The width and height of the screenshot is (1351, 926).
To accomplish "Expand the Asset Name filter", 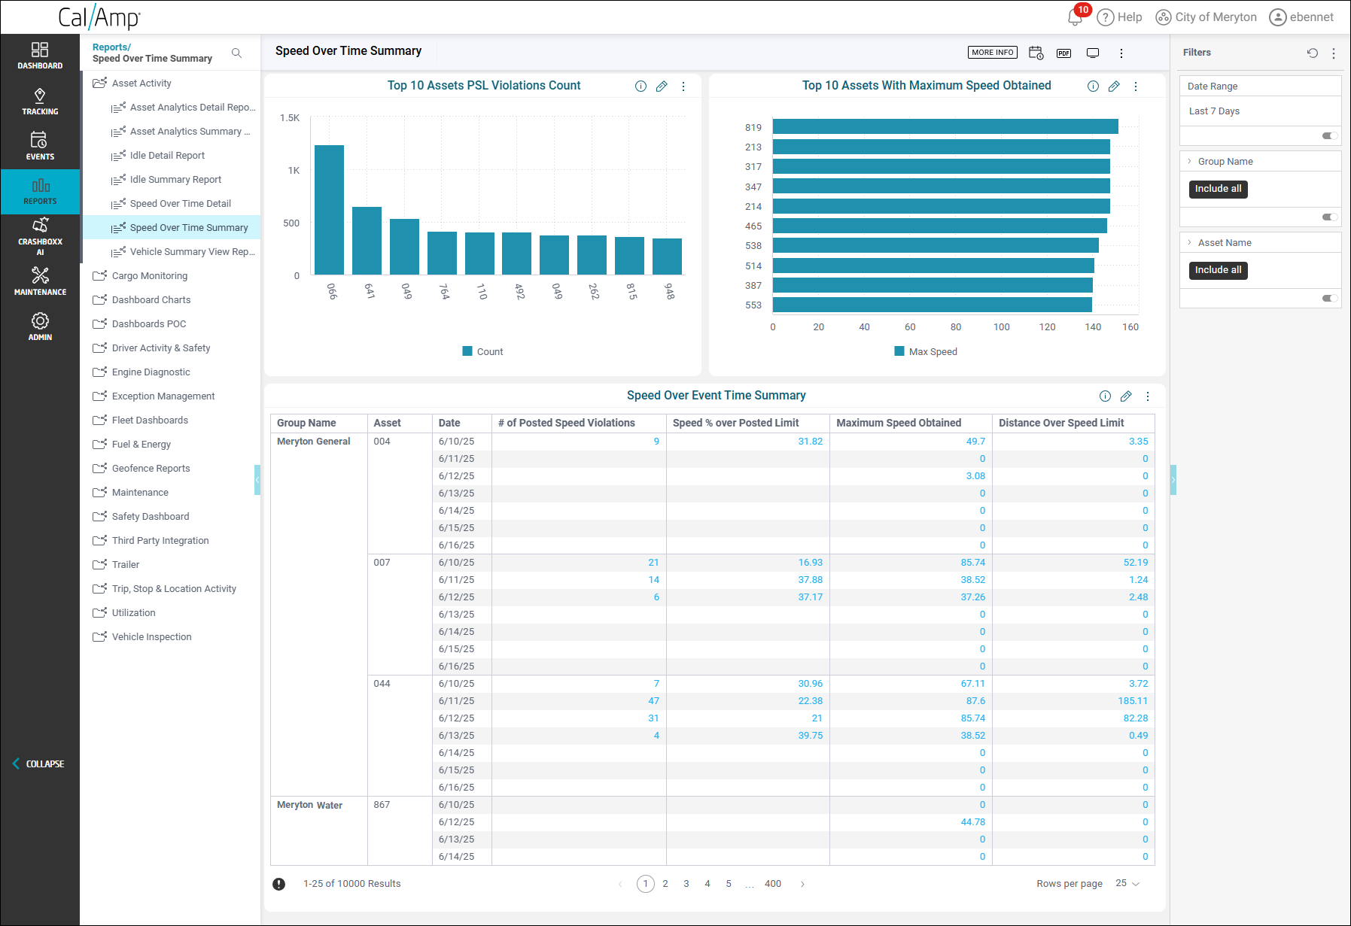I will pos(1190,242).
